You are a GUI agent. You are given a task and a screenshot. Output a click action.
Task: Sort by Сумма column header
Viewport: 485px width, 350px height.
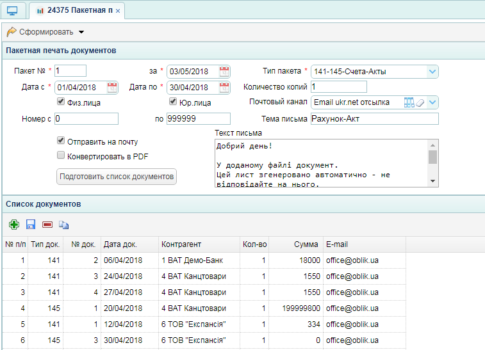tap(296, 244)
